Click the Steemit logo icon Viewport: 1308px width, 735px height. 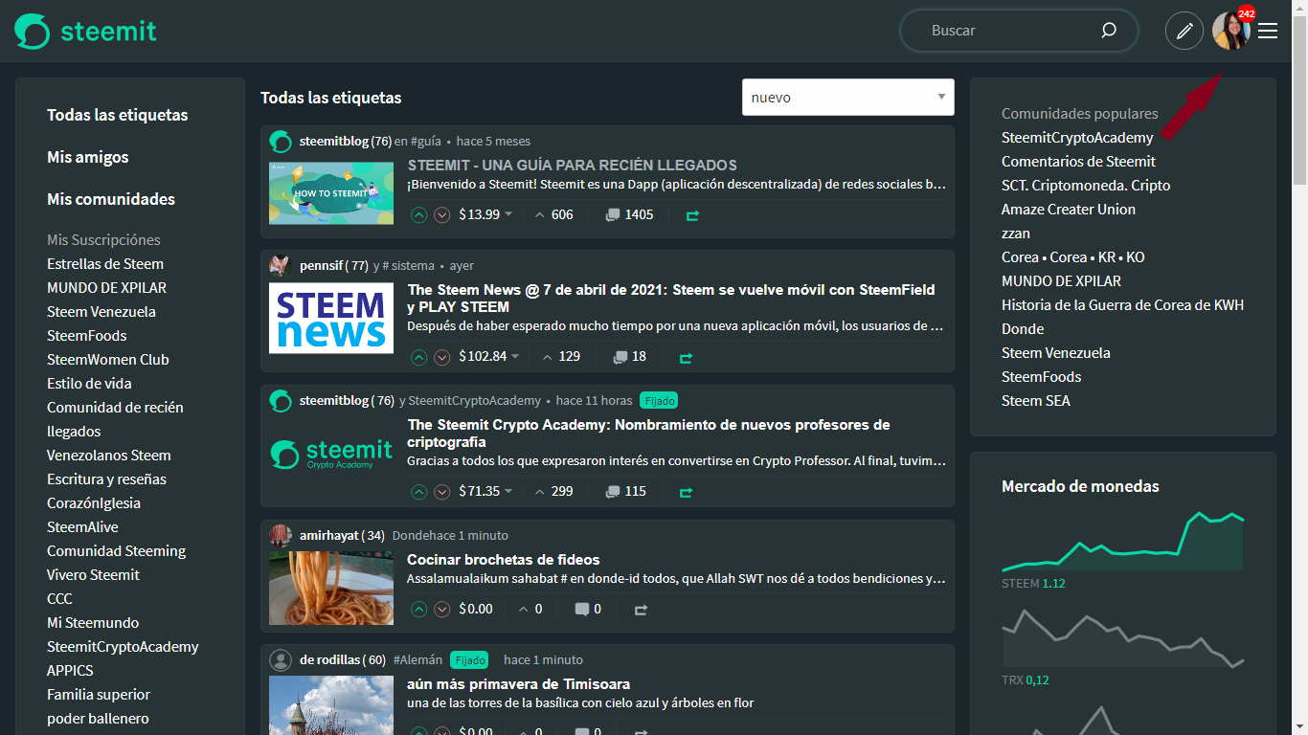coord(32,31)
